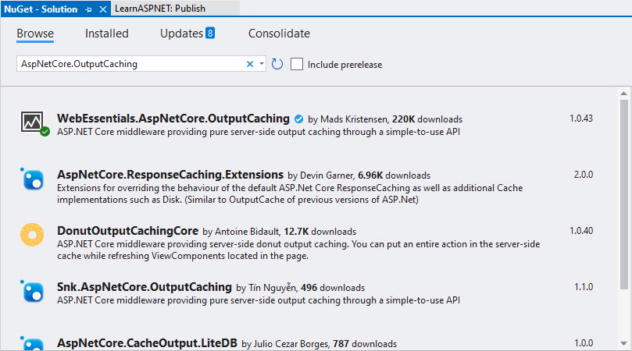Click the Snk.AspNetCore.OutputCaching package icon
632x351 pixels.
(32, 291)
